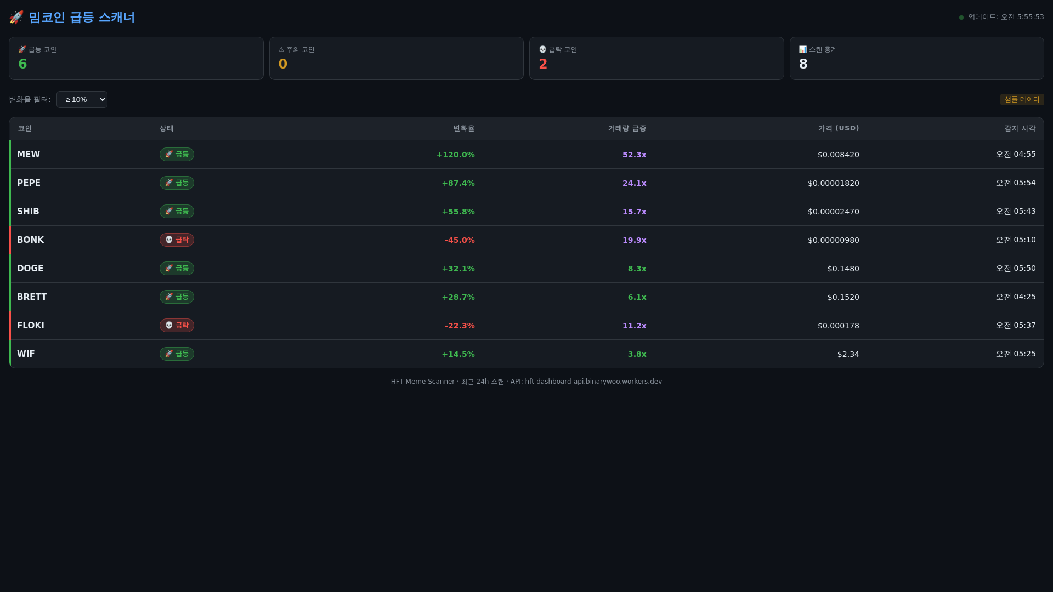The height and width of the screenshot is (592, 1053).
Task: Select the PEPE coin row
Action: pyautogui.click(x=29, y=183)
